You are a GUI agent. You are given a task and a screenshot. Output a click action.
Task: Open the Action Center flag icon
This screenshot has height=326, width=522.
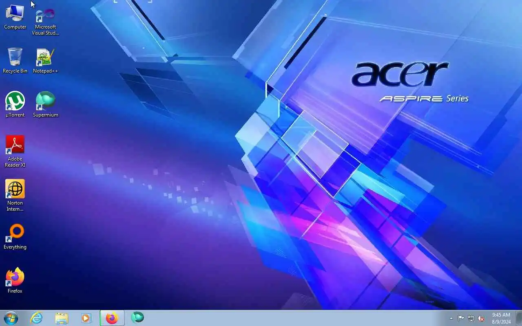pyautogui.click(x=461, y=318)
